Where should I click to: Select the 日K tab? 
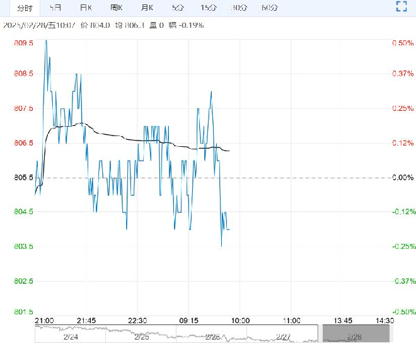pyautogui.click(x=86, y=8)
